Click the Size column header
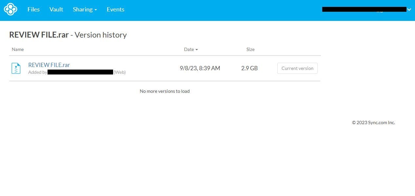The image size is (415, 196). pyautogui.click(x=250, y=49)
